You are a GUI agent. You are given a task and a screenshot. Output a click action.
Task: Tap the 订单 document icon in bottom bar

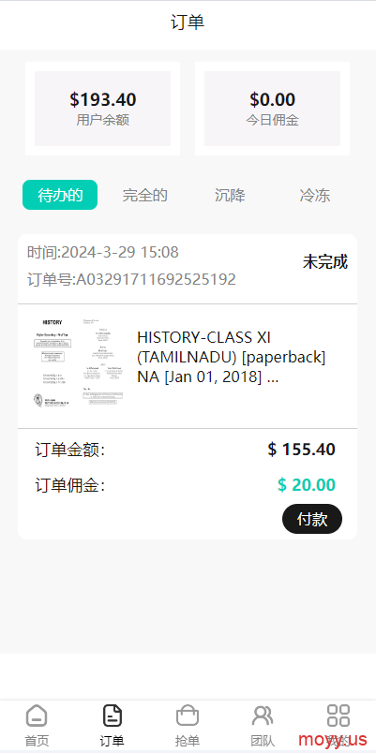112,716
